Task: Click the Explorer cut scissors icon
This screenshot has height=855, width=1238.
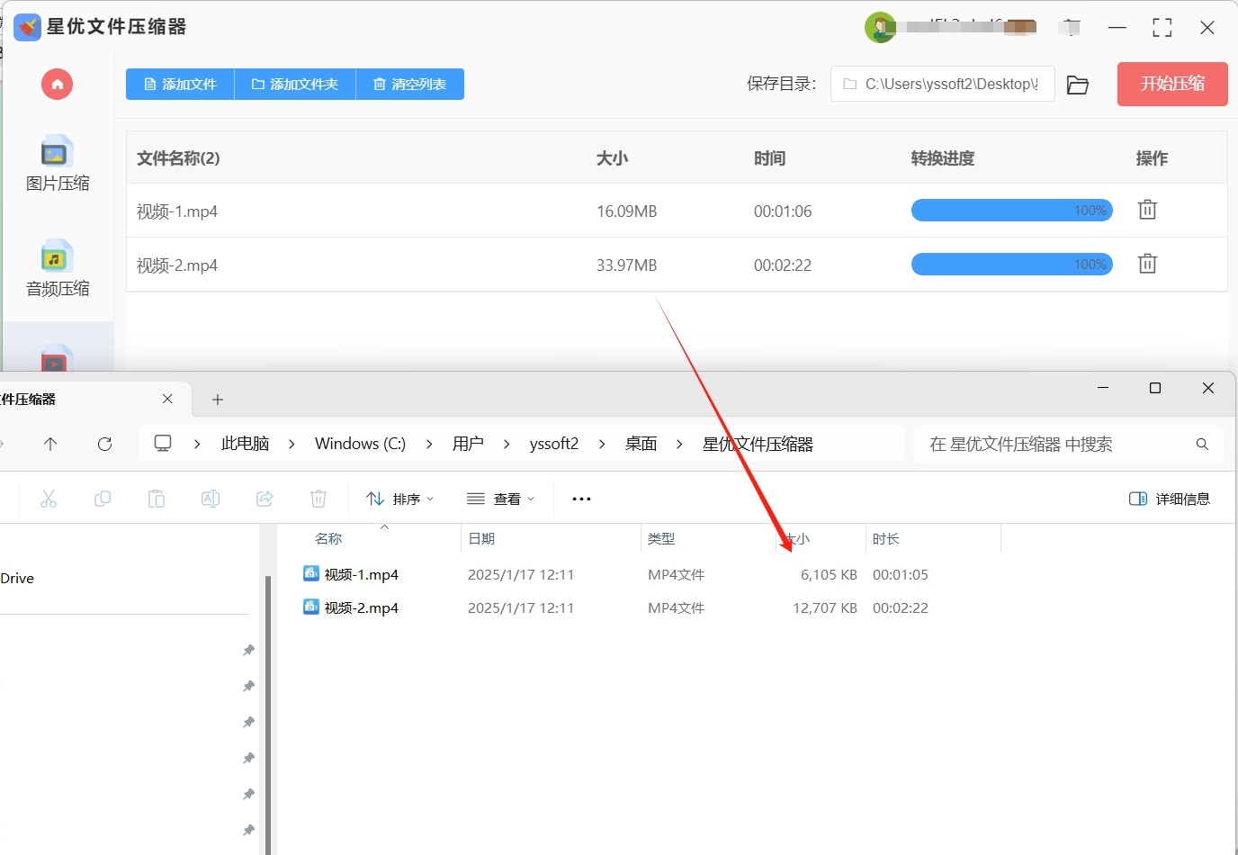Action: 49,499
